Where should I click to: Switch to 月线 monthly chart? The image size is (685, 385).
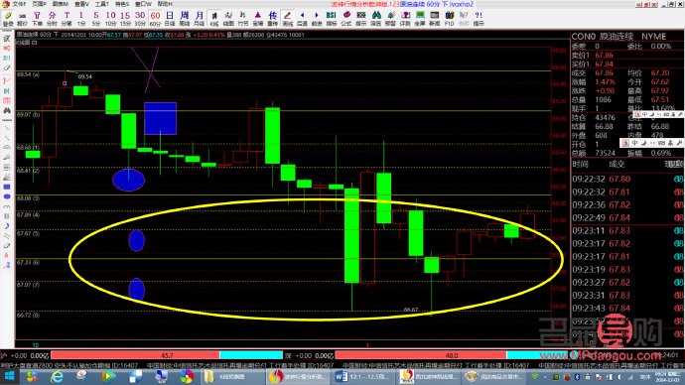(200, 18)
